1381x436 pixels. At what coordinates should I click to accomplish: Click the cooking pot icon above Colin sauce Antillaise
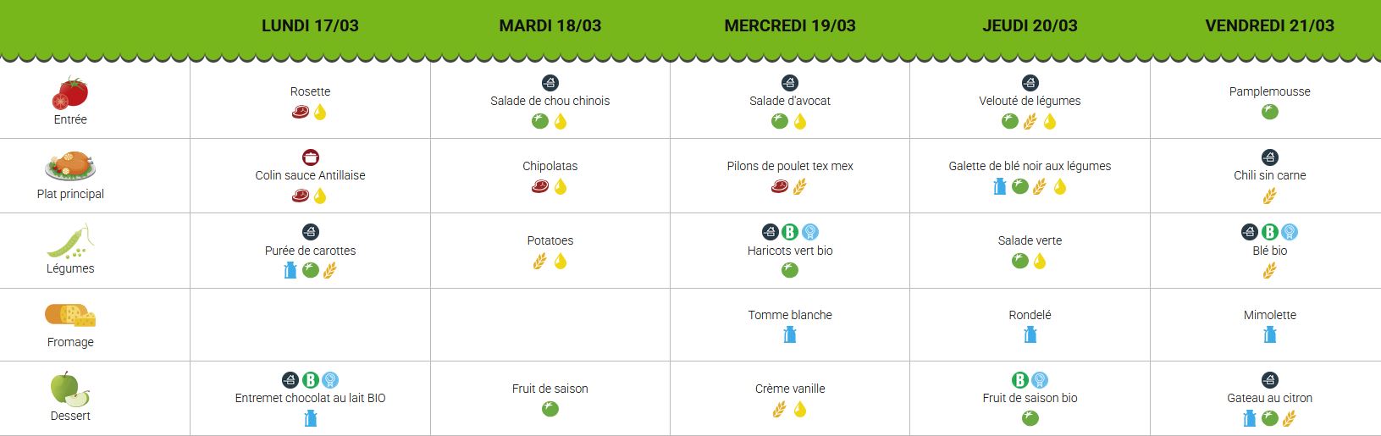click(x=311, y=157)
